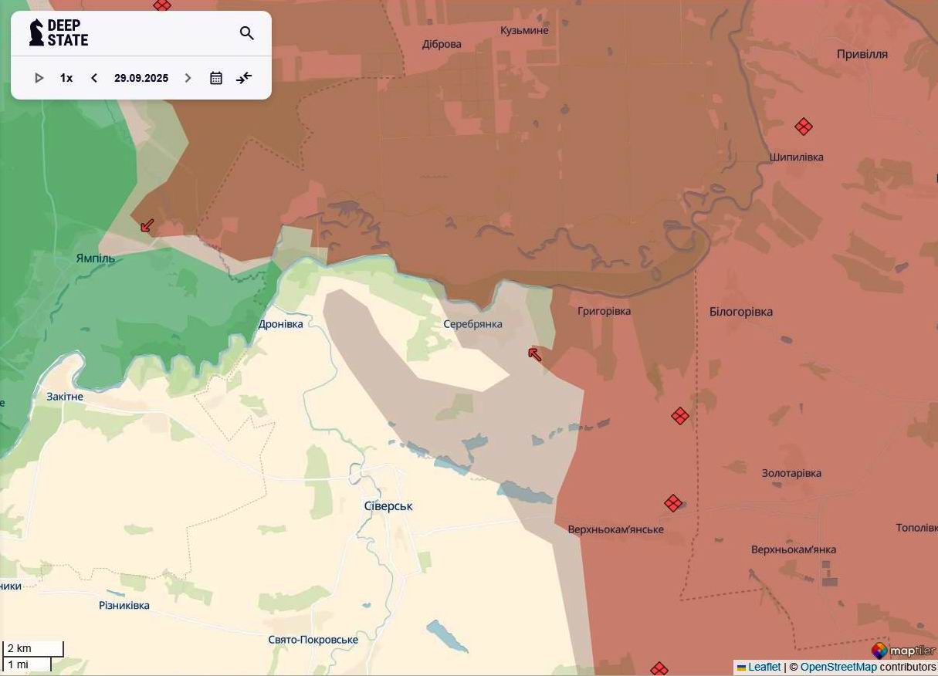The image size is (938, 676).
Task: Expand the calendar to choose a date
Action: (x=216, y=77)
